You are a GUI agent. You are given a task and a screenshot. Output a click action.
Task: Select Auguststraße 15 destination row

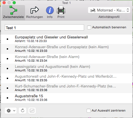[x=67, y=98]
